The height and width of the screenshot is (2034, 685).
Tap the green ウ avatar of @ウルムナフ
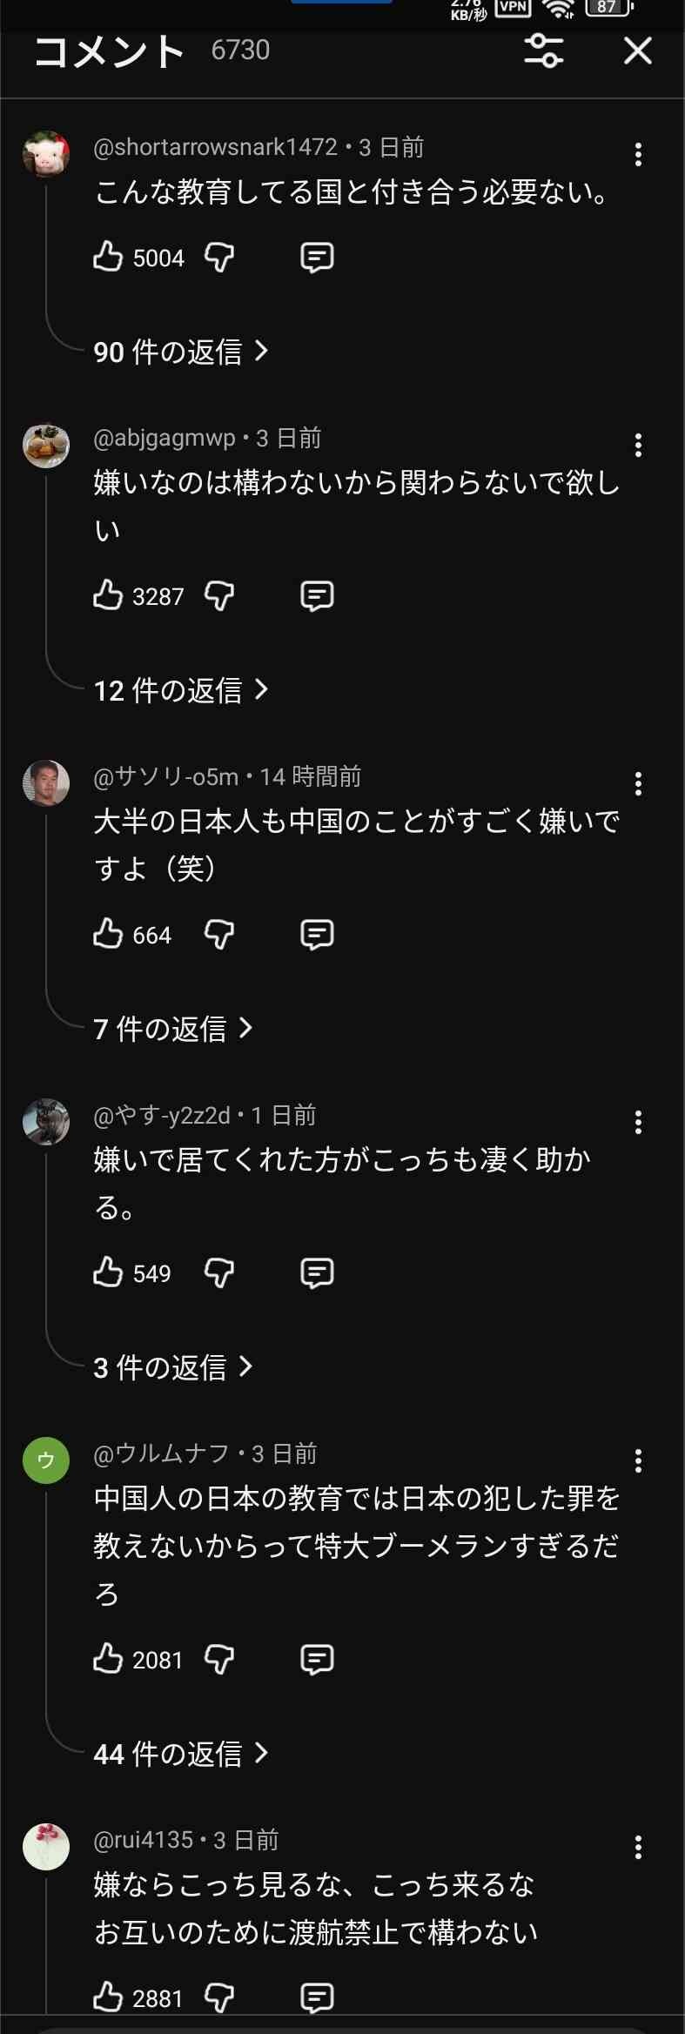pyautogui.click(x=46, y=1460)
